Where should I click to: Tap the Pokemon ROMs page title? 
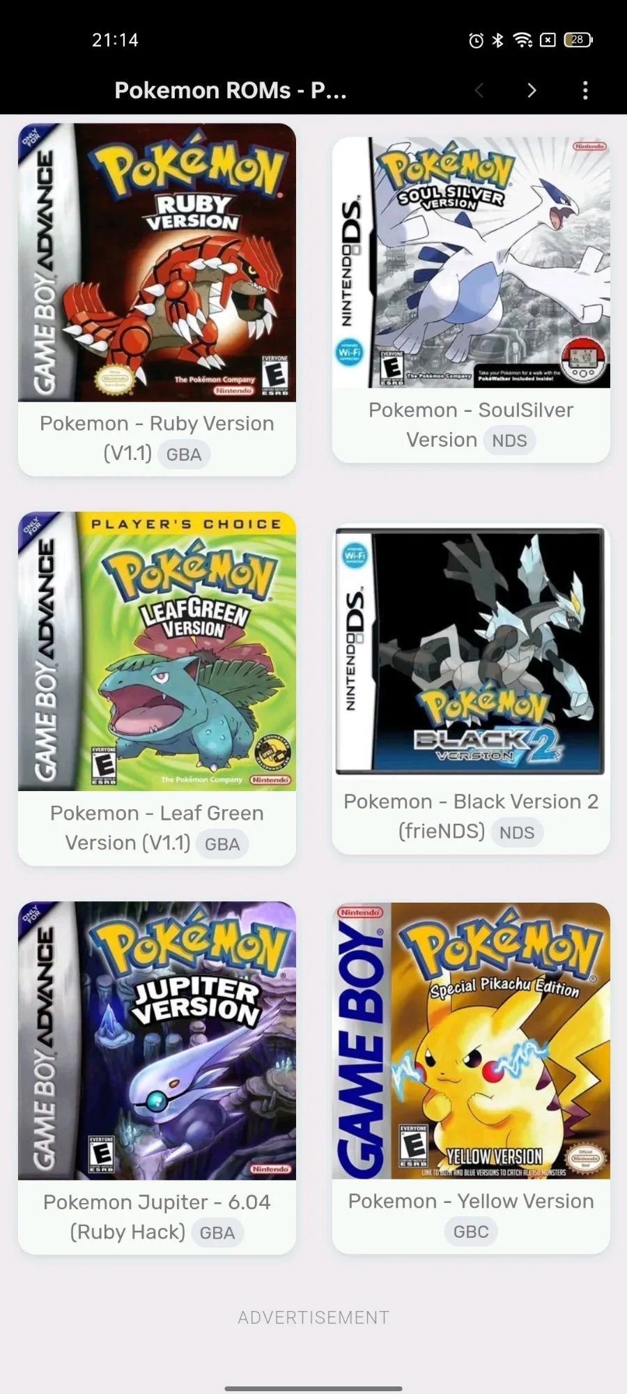tap(231, 90)
